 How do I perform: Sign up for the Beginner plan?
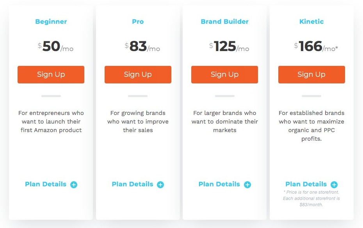coord(51,74)
